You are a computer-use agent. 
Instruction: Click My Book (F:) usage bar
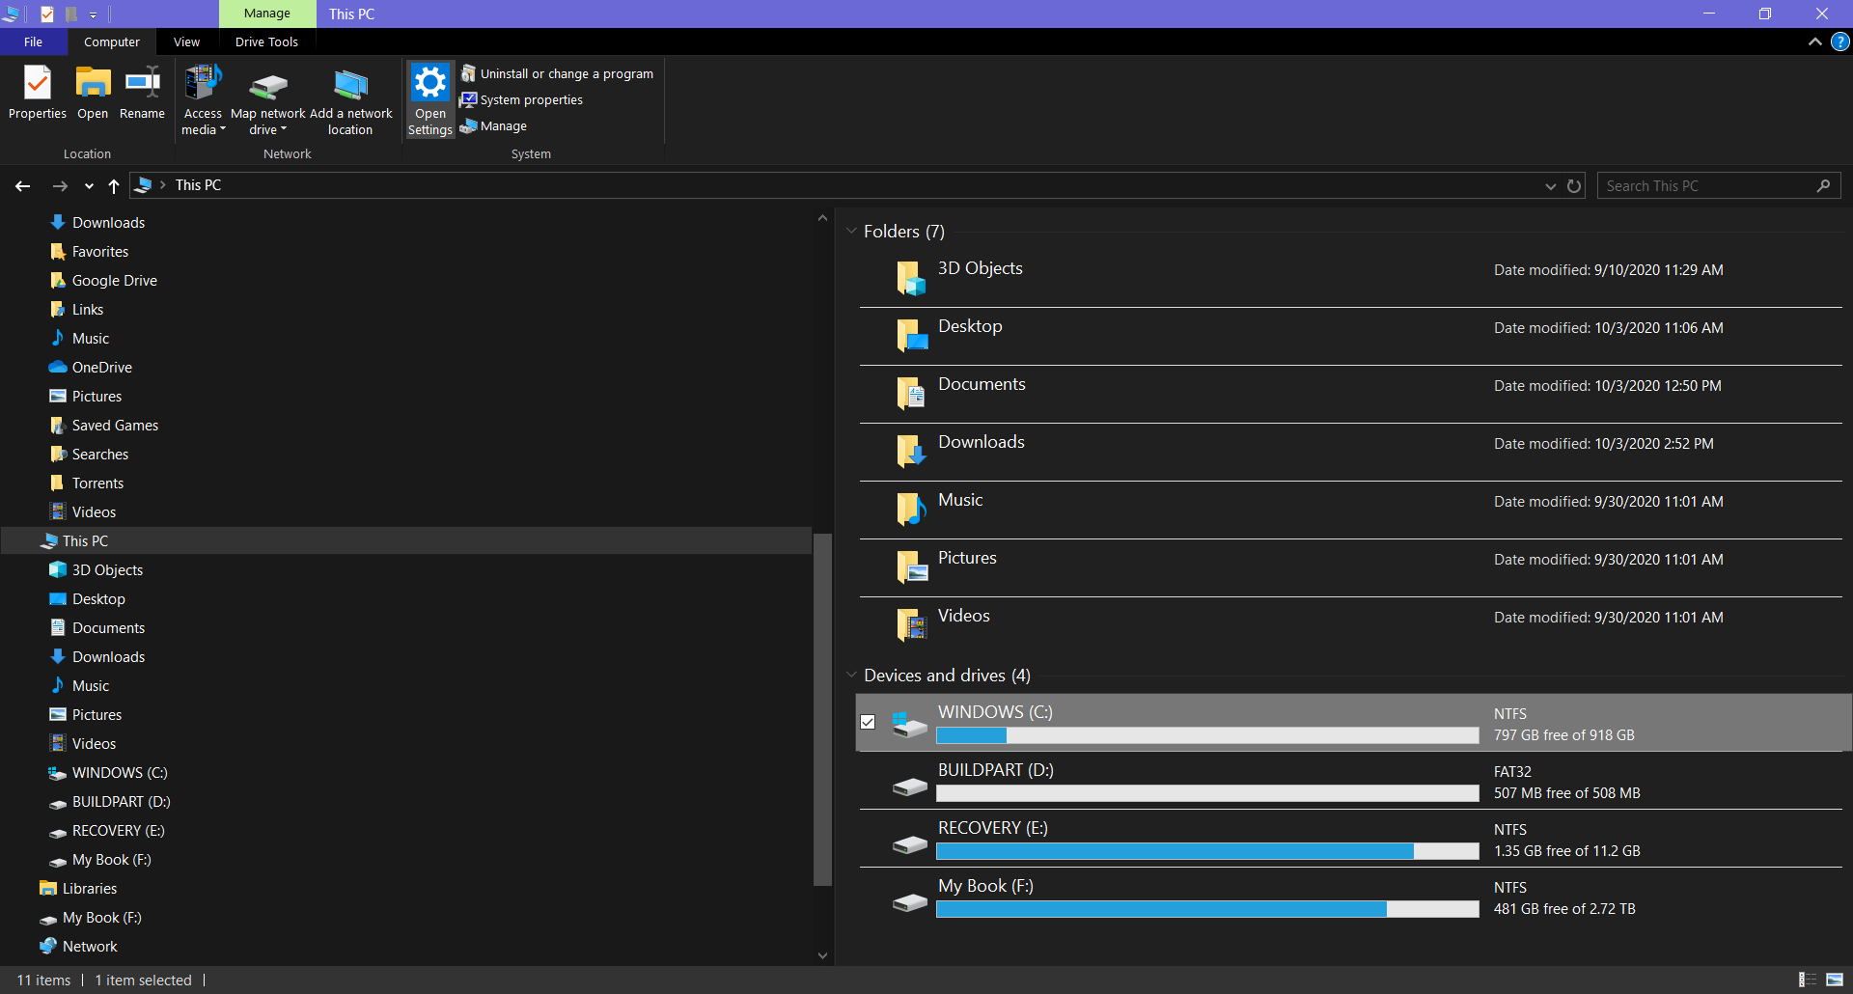coord(1207,909)
